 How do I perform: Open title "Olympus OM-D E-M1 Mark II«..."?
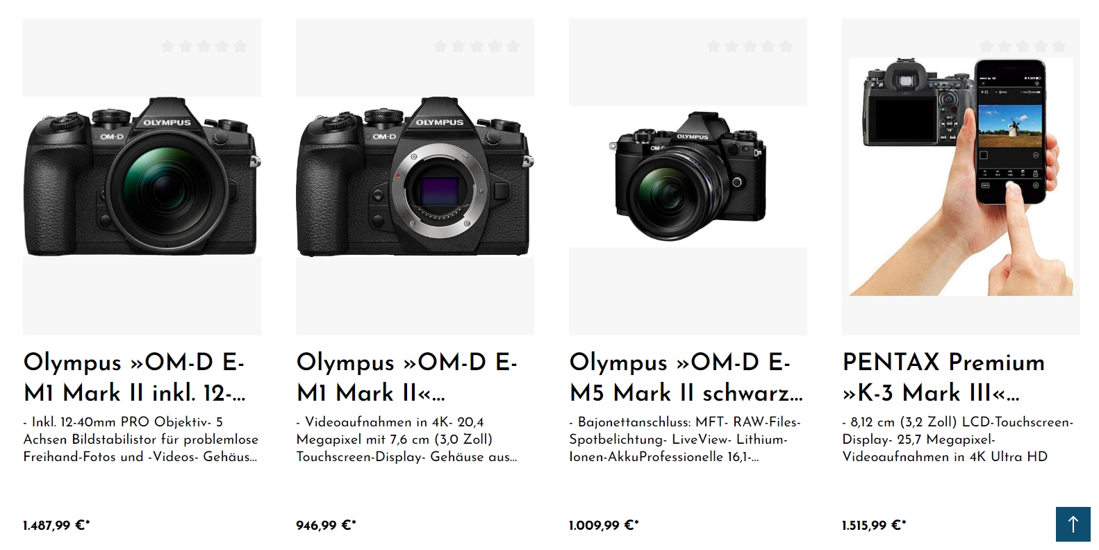point(407,378)
